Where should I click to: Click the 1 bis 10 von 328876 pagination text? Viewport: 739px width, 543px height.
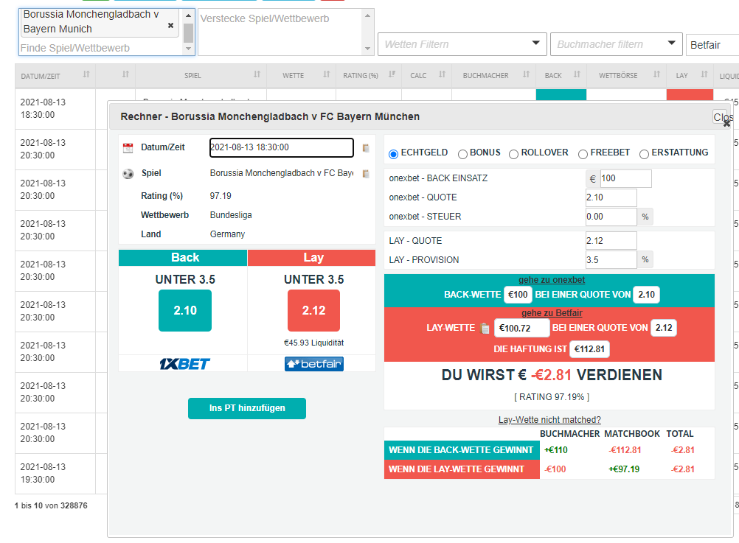point(51,506)
